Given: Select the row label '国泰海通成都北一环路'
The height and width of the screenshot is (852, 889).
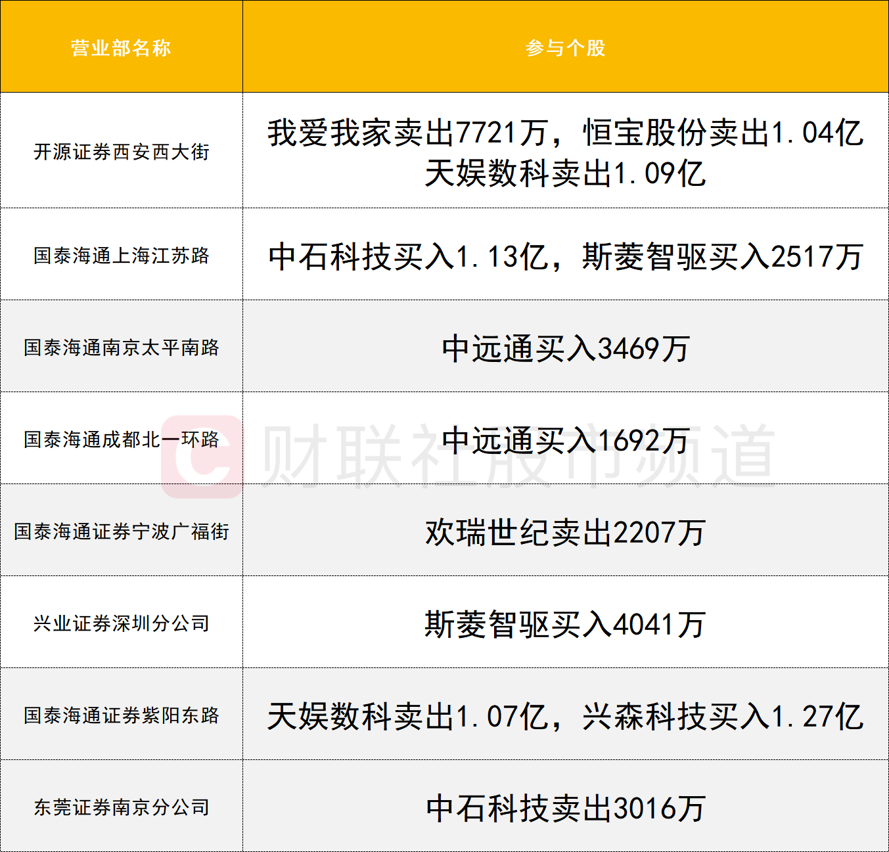Looking at the screenshot, I should (122, 439).
